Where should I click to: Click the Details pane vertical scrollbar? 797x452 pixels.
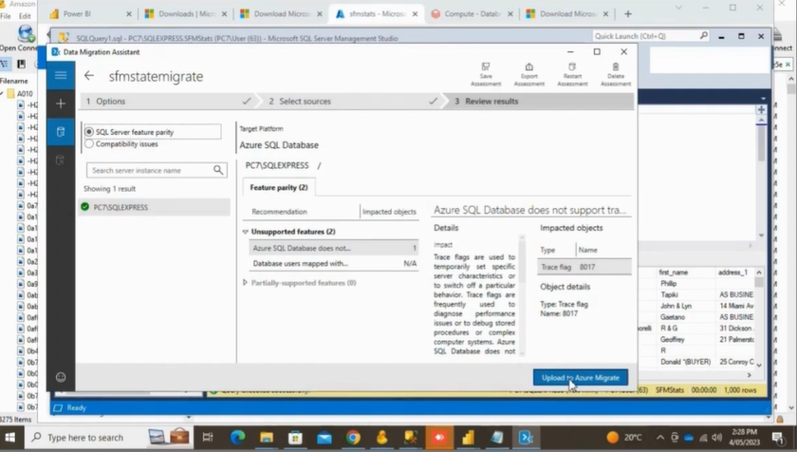[x=522, y=295]
